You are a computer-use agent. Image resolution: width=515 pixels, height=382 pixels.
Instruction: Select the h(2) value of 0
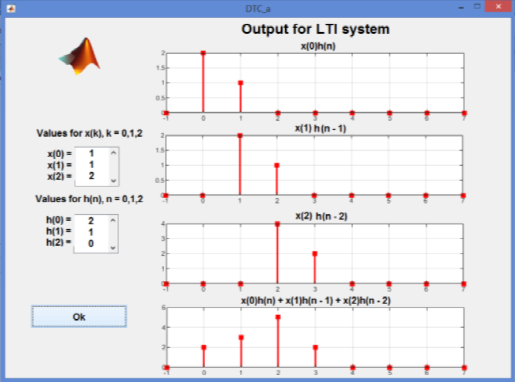[x=91, y=243]
